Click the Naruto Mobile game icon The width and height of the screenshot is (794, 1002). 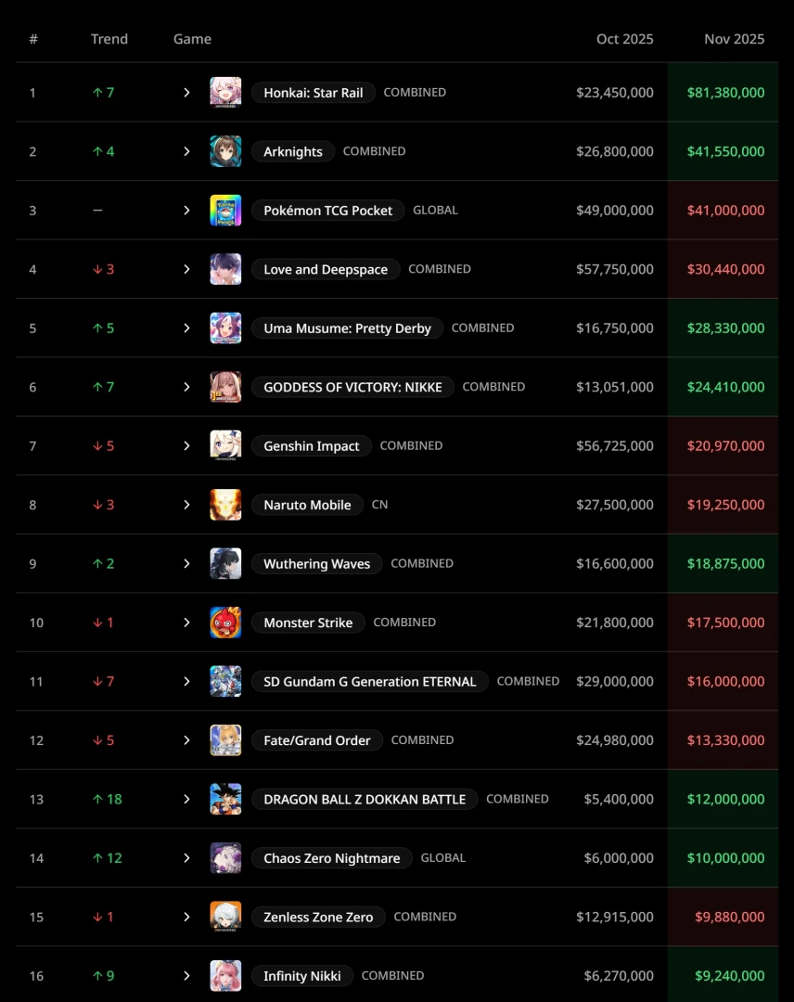click(225, 505)
